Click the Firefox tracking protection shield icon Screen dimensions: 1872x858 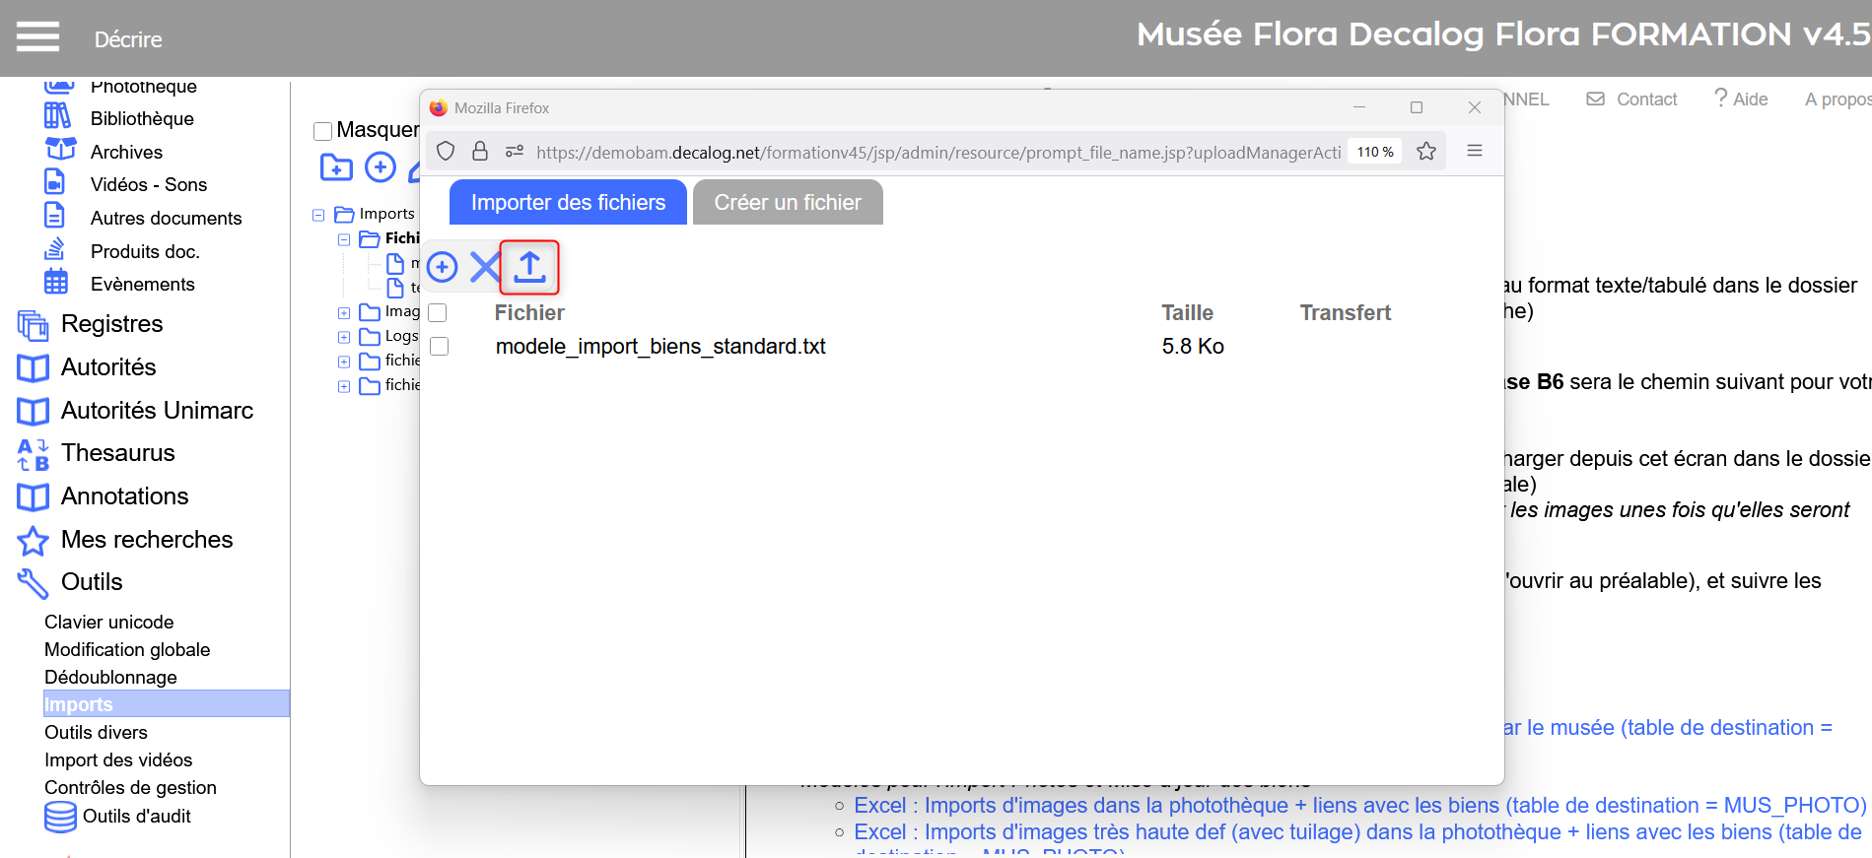click(446, 152)
